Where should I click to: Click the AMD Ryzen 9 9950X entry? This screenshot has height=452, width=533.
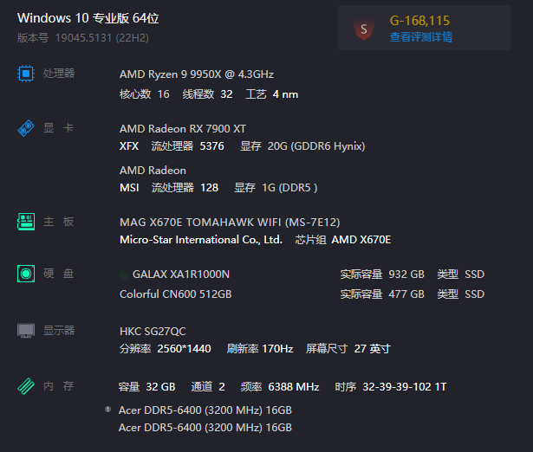(197, 74)
